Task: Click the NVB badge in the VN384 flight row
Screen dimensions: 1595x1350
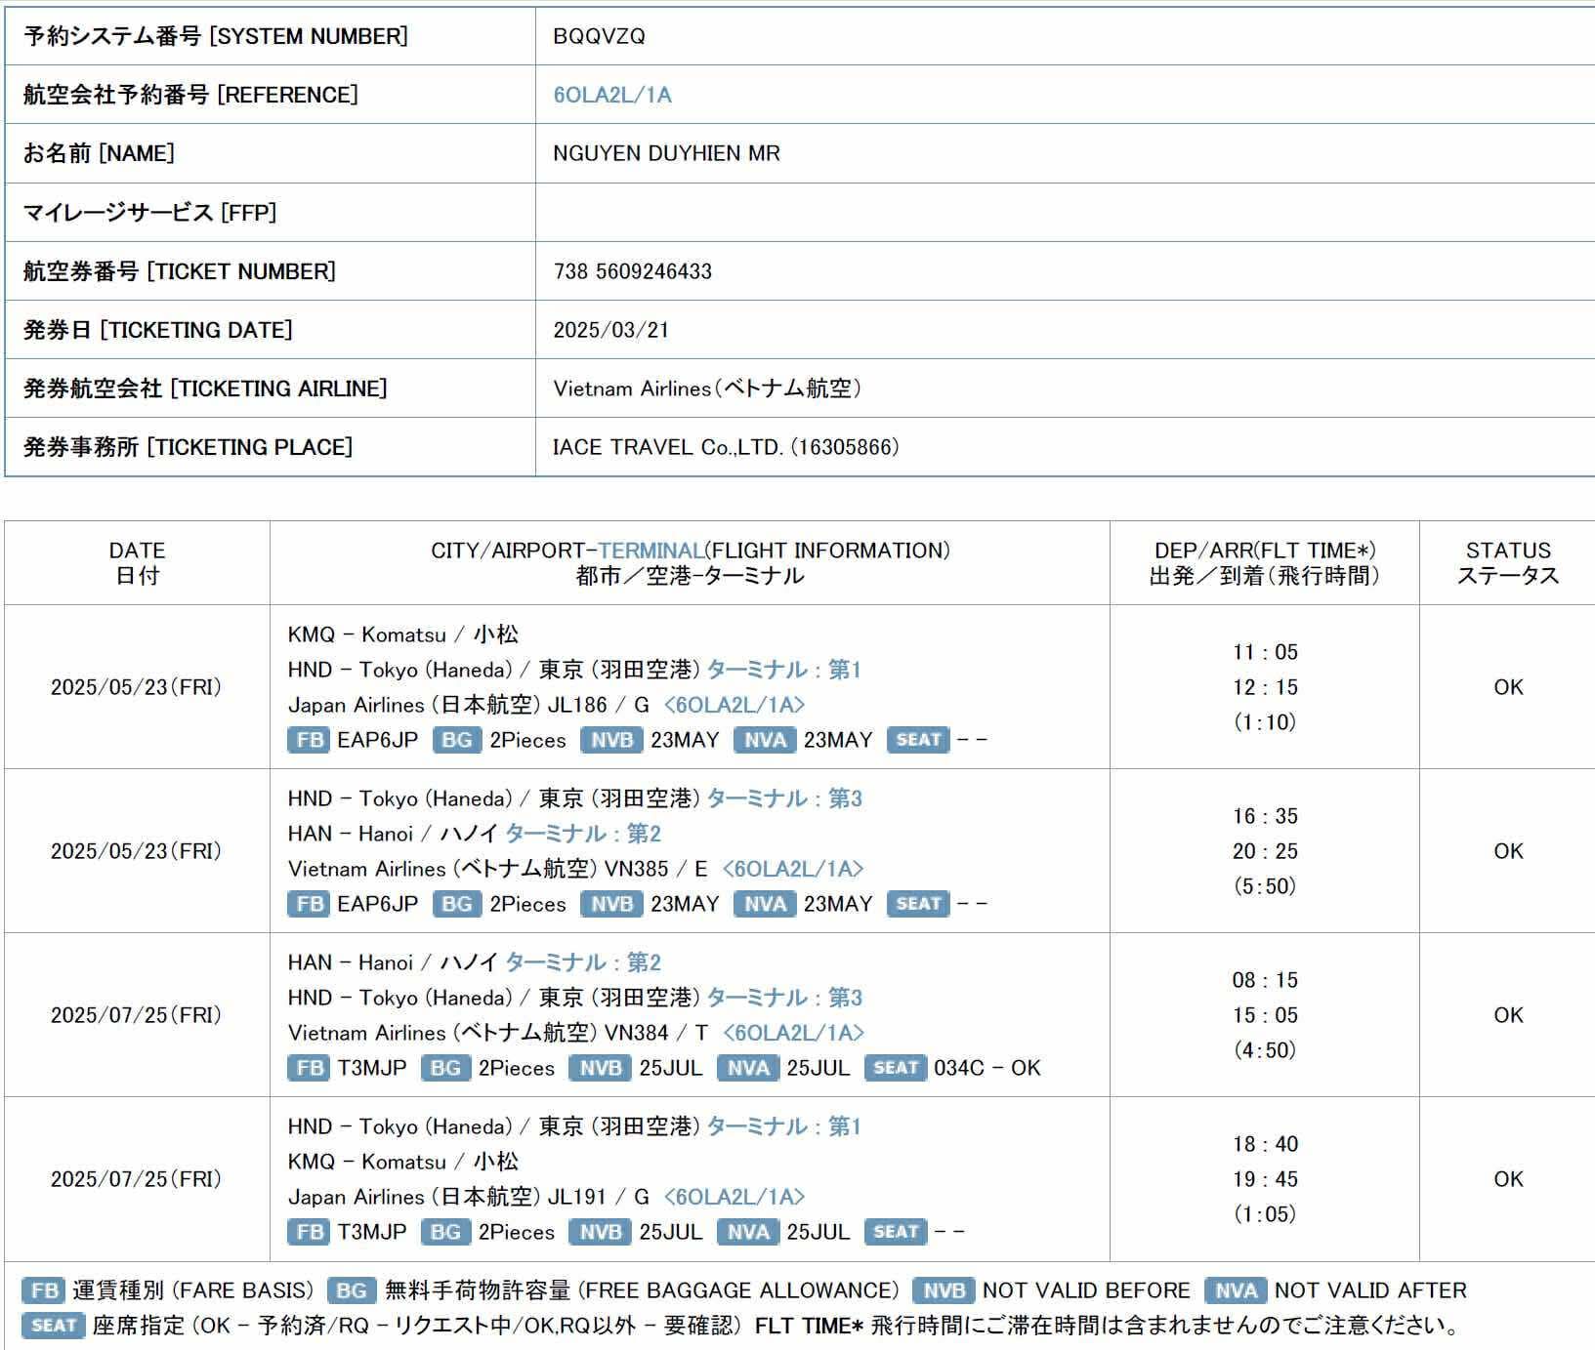Action: (x=600, y=1068)
